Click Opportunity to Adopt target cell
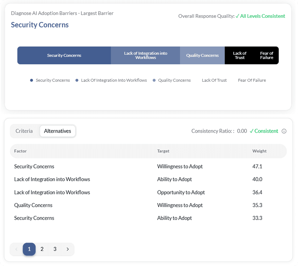The height and width of the screenshot is (266, 298). [x=181, y=192]
